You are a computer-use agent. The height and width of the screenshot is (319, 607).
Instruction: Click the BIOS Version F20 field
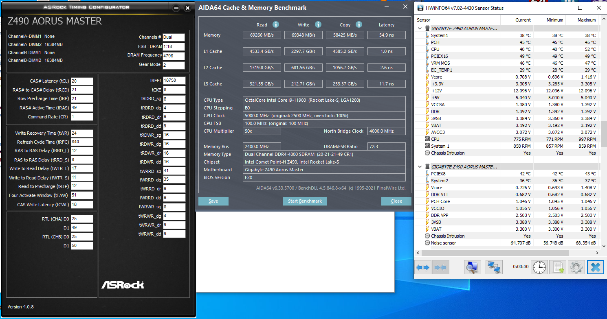(324, 177)
